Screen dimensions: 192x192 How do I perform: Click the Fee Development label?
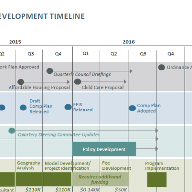(x=116, y=166)
